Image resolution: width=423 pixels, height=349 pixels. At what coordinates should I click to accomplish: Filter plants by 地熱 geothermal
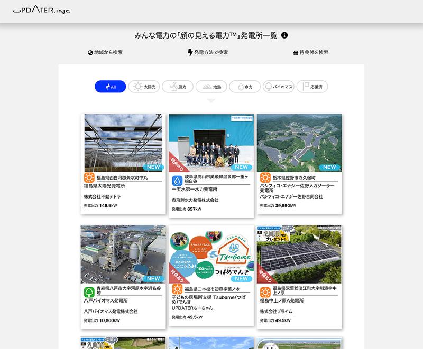211,87
